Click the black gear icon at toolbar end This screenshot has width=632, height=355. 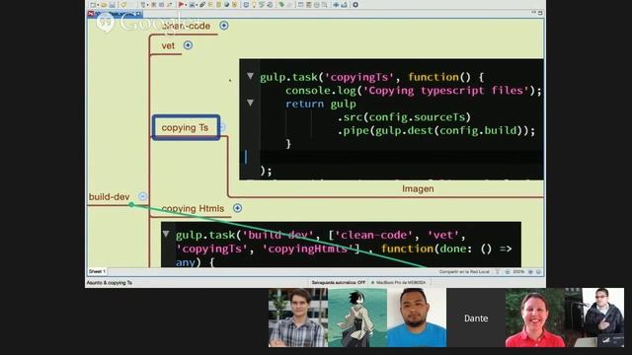click(x=355, y=5)
